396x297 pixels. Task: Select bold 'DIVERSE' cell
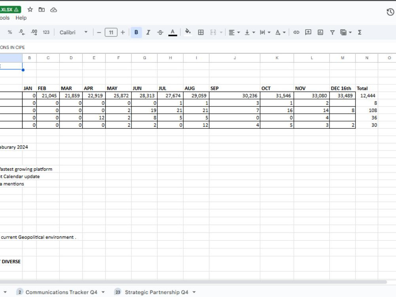(x=10, y=261)
